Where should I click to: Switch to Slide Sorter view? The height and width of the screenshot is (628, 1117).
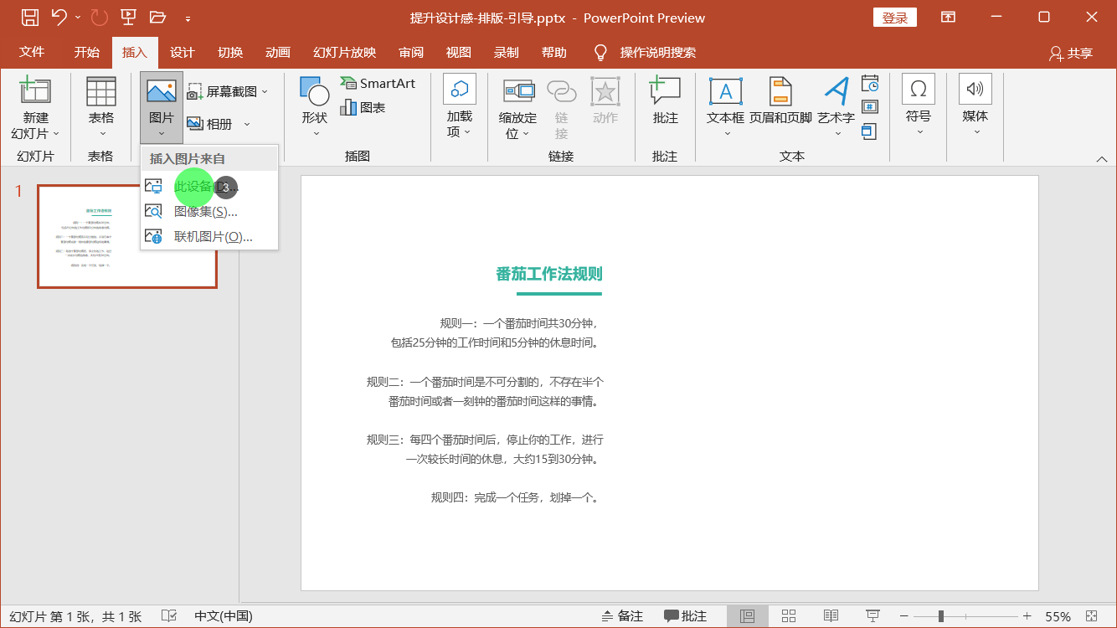[788, 615]
